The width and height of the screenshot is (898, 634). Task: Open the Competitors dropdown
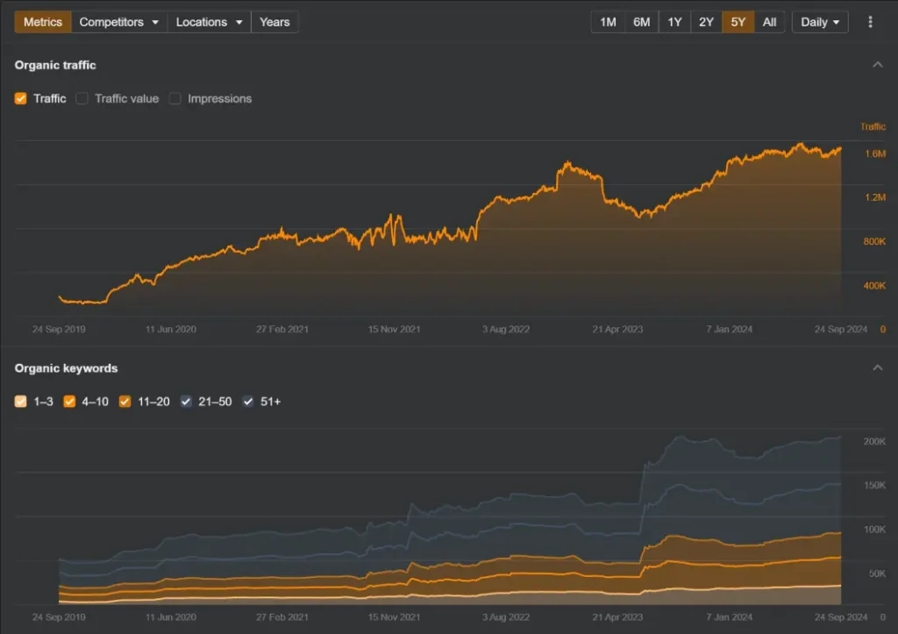(x=118, y=21)
